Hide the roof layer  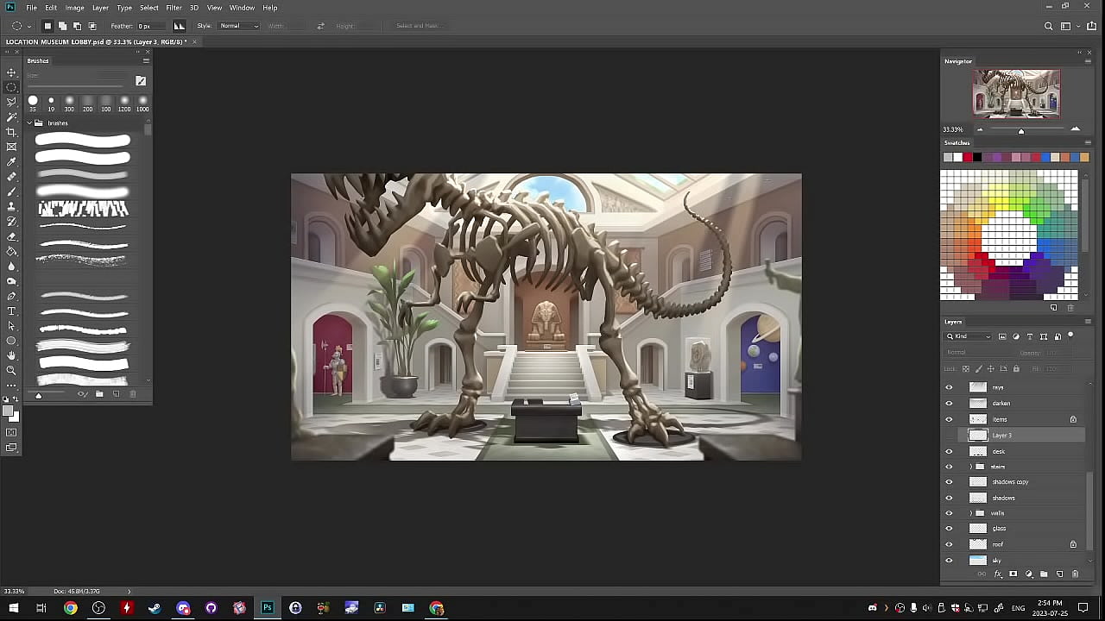(949, 544)
